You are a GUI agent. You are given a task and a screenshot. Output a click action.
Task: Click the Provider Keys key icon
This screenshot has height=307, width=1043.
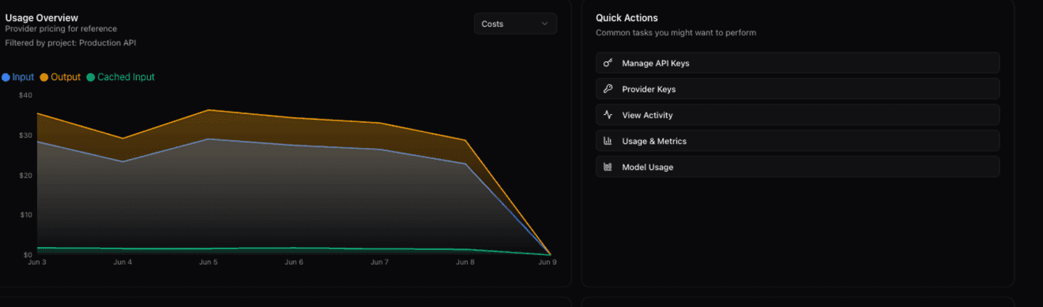(x=608, y=89)
